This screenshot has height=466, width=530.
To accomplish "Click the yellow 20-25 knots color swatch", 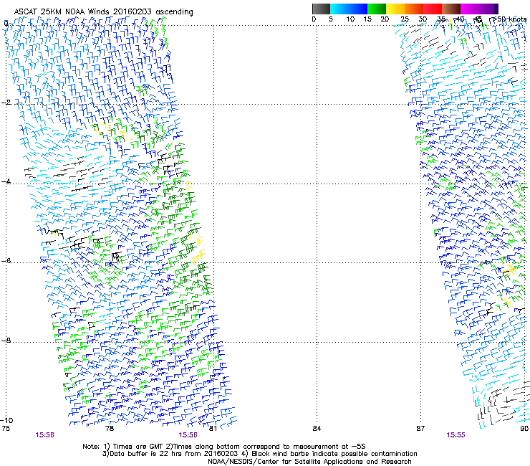I will [x=395, y=9].
